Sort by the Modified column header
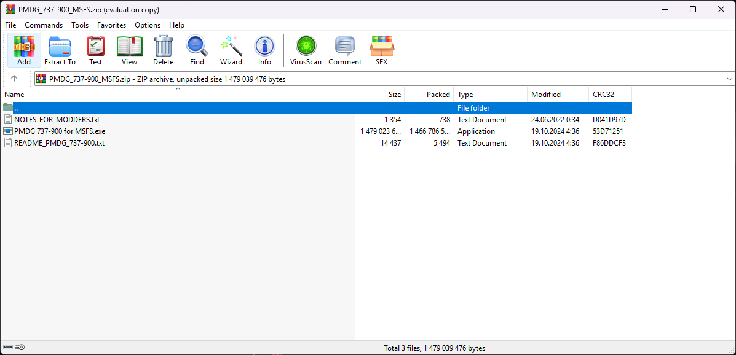 pyautogui.click(x=558, y=94)
